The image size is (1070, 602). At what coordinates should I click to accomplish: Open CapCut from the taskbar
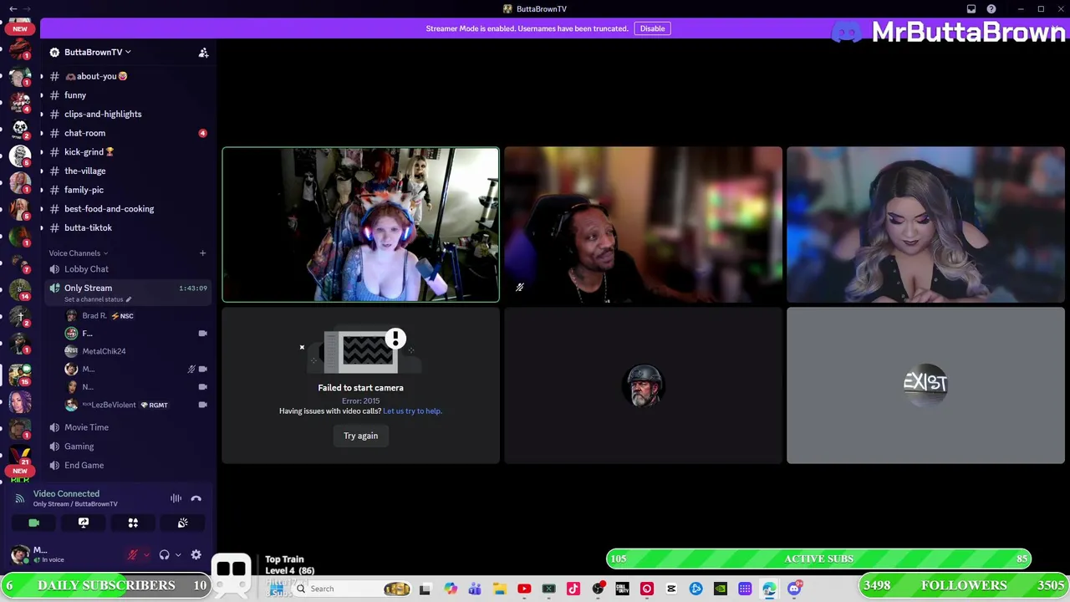(671, 589)
